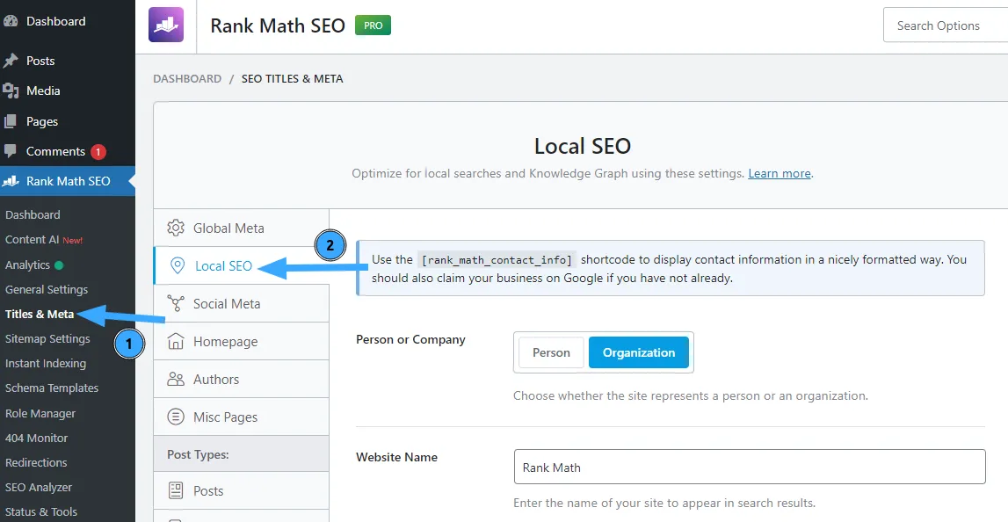Click the Rank Math SEO sidebar chart icon

coord(11,181)
